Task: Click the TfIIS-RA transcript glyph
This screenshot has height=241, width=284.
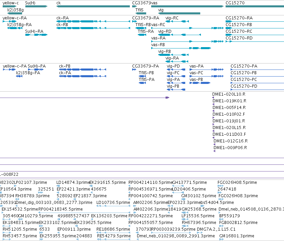Action: (x=142, y=35)
